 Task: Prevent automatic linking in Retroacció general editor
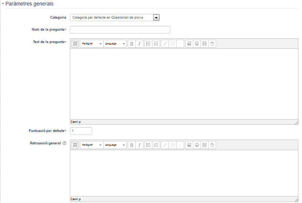tap(180, 145)
